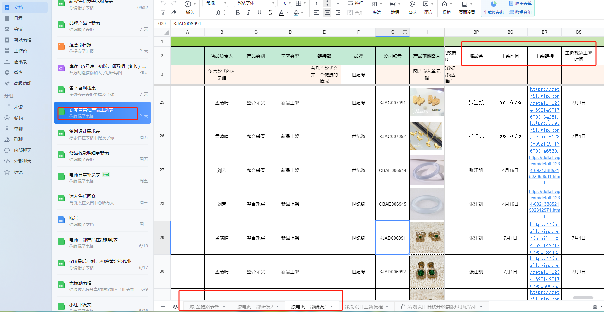This screenshot has height=312, width=604.
Task: Open the vip.com link in row 27
Action: coord(544,167)
